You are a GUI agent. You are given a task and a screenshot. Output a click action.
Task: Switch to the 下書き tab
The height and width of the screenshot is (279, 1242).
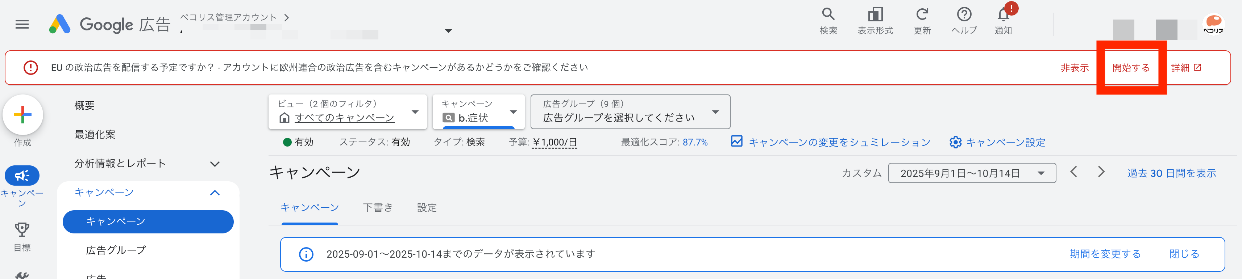coord(378,208)
